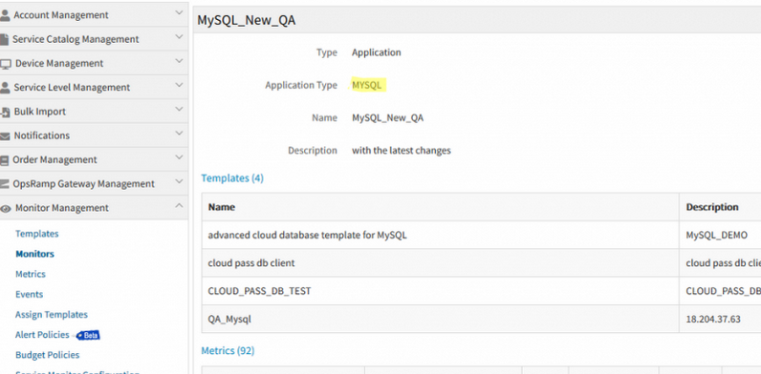761x374 pixels.
Task: Expand OpsRamp Gateway Management chevron
Action: click(x=179, y=181)
